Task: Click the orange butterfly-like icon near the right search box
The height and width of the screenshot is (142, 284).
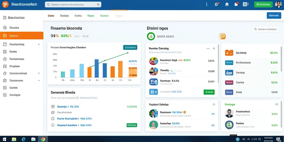Action: (222, 36)
